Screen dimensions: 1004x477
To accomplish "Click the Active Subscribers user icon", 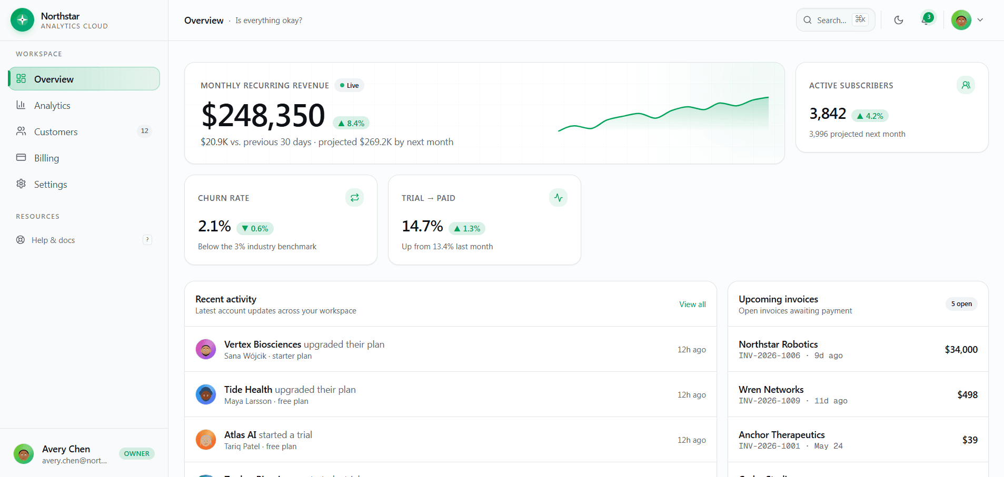I will pyautogui.click(x=966, y=85).
